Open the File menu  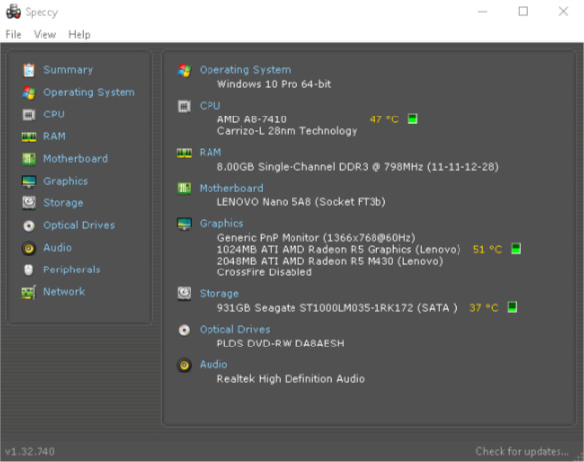point(13,35)
